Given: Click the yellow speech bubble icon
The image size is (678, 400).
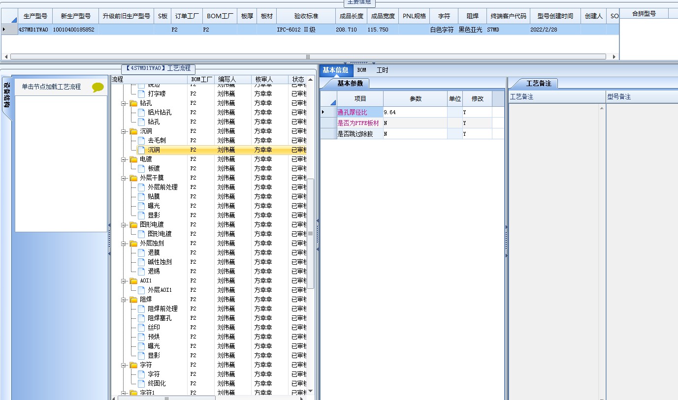Looking at the screenshot, I should (98, 87).
